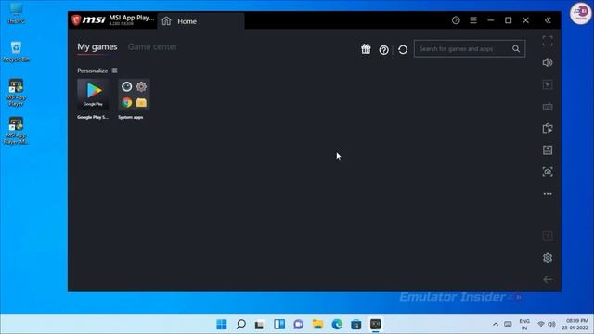Select the Recycle Bin desktop icon
This screenshot has width=594, height=334.
click(x=16, y=52)
